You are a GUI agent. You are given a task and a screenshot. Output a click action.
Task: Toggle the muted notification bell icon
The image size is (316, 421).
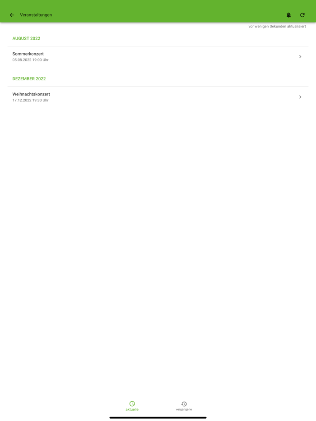[288, 15]
